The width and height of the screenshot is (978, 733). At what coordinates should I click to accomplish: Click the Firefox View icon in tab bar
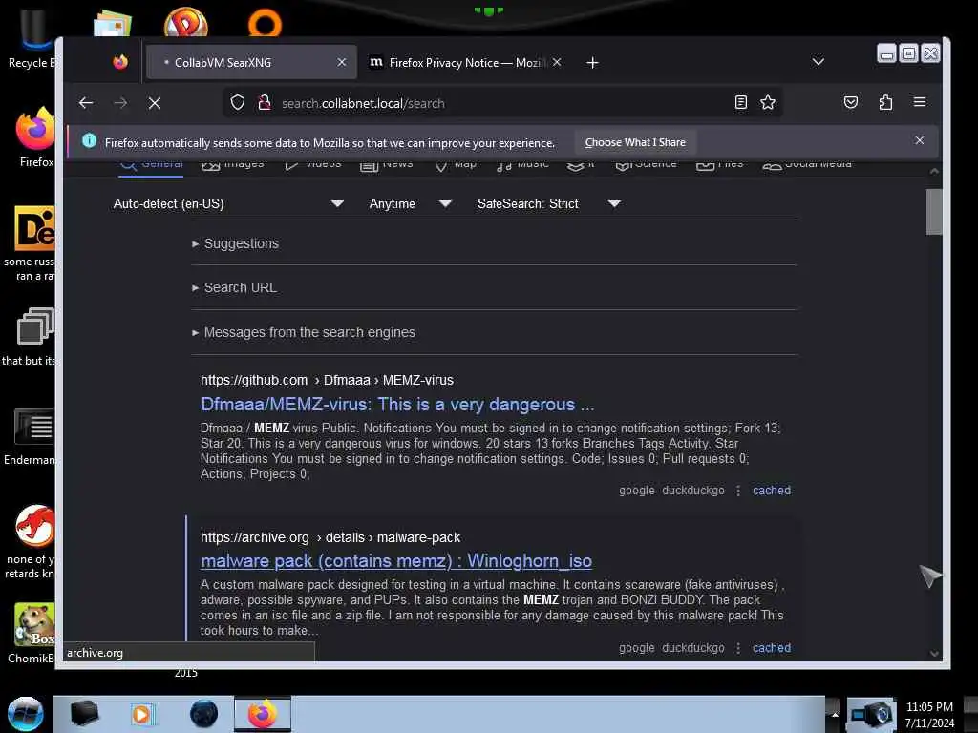coord(120,62)
